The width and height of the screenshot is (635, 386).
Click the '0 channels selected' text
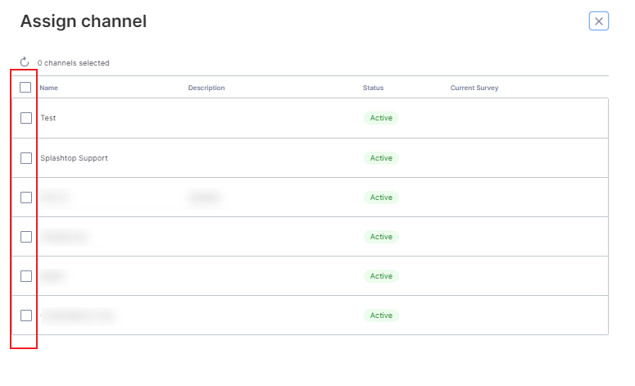click(x=73, y=63)
